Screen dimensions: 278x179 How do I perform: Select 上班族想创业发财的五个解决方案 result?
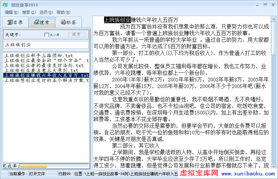click(46, 80)
